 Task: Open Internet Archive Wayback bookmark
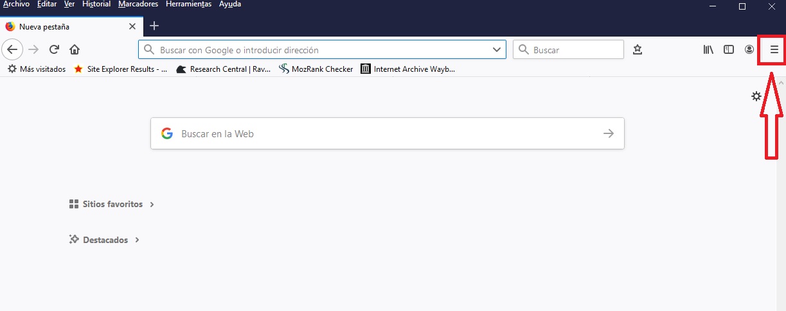408,69
